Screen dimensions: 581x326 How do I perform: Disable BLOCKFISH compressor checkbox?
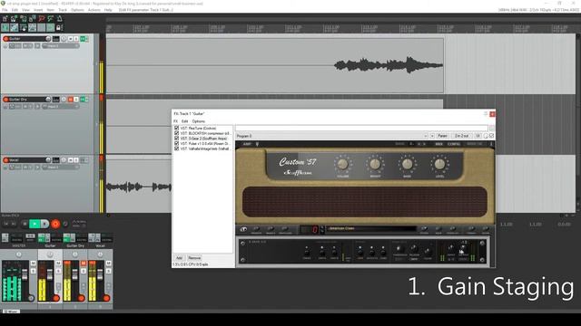[176, 133]
